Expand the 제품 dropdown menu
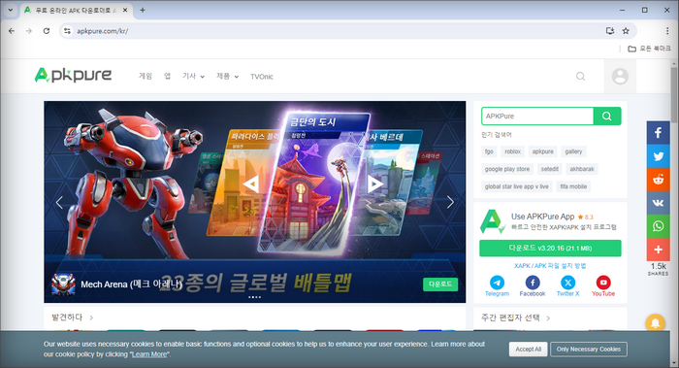Screen dimensions: 679x368 click(227, 77)
